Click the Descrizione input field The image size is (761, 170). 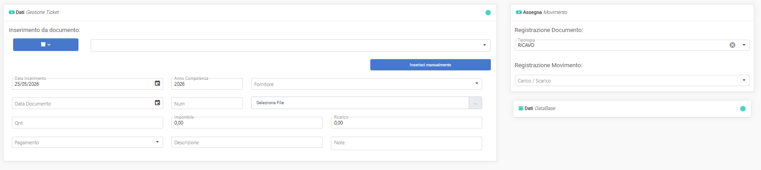point(247,142)
